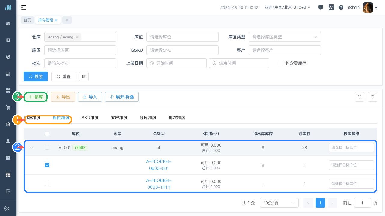Switch to the 客户维度 tab

click(119, 118)
